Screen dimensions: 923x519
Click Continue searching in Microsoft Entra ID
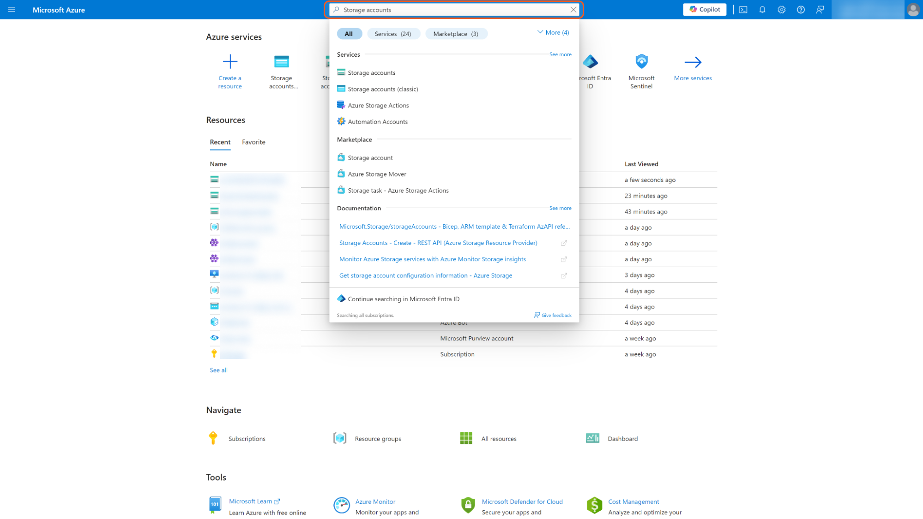coord(404,298)
